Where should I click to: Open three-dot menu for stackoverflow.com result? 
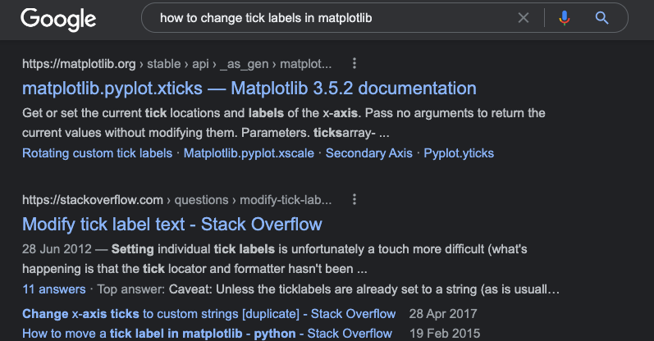click(x=354, y=199)
